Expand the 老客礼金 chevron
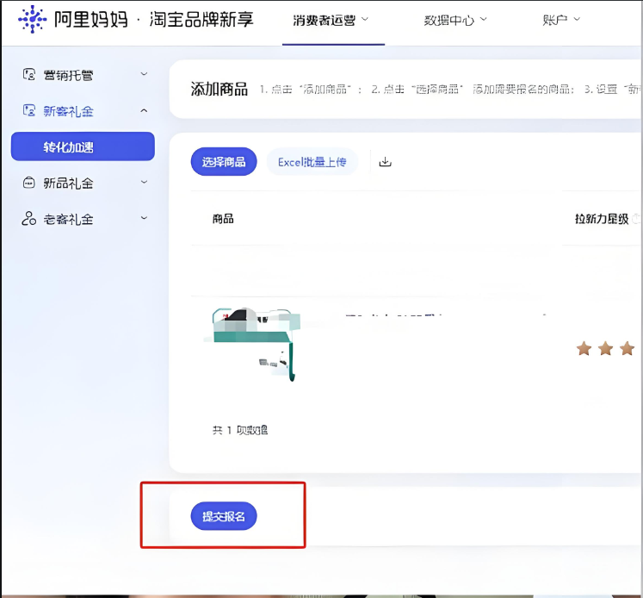 pyautogui.click(x=144, y=218)
